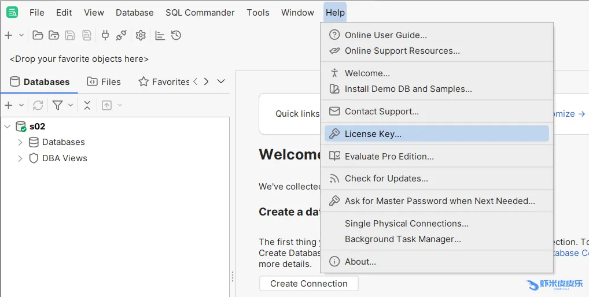This screenshot has width=589, height=297.
Task: Collapse the s02 connection node
Action: coord(7,127)
